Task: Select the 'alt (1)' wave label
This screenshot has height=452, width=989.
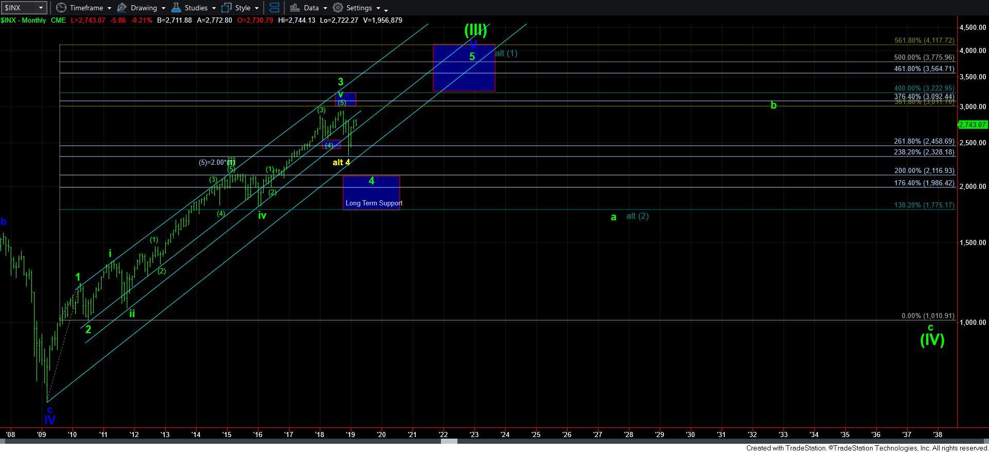Action: (x=506, y=53)
